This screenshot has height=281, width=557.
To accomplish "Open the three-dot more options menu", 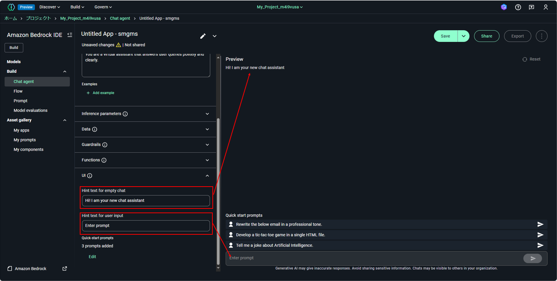I will click(542, 36).
